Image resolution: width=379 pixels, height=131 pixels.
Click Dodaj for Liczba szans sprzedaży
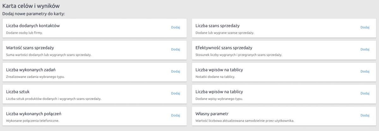(365, 27)
